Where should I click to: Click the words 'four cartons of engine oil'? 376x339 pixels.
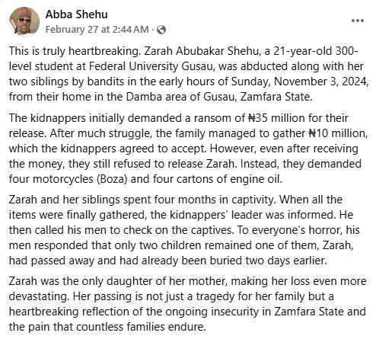(218, 179)
